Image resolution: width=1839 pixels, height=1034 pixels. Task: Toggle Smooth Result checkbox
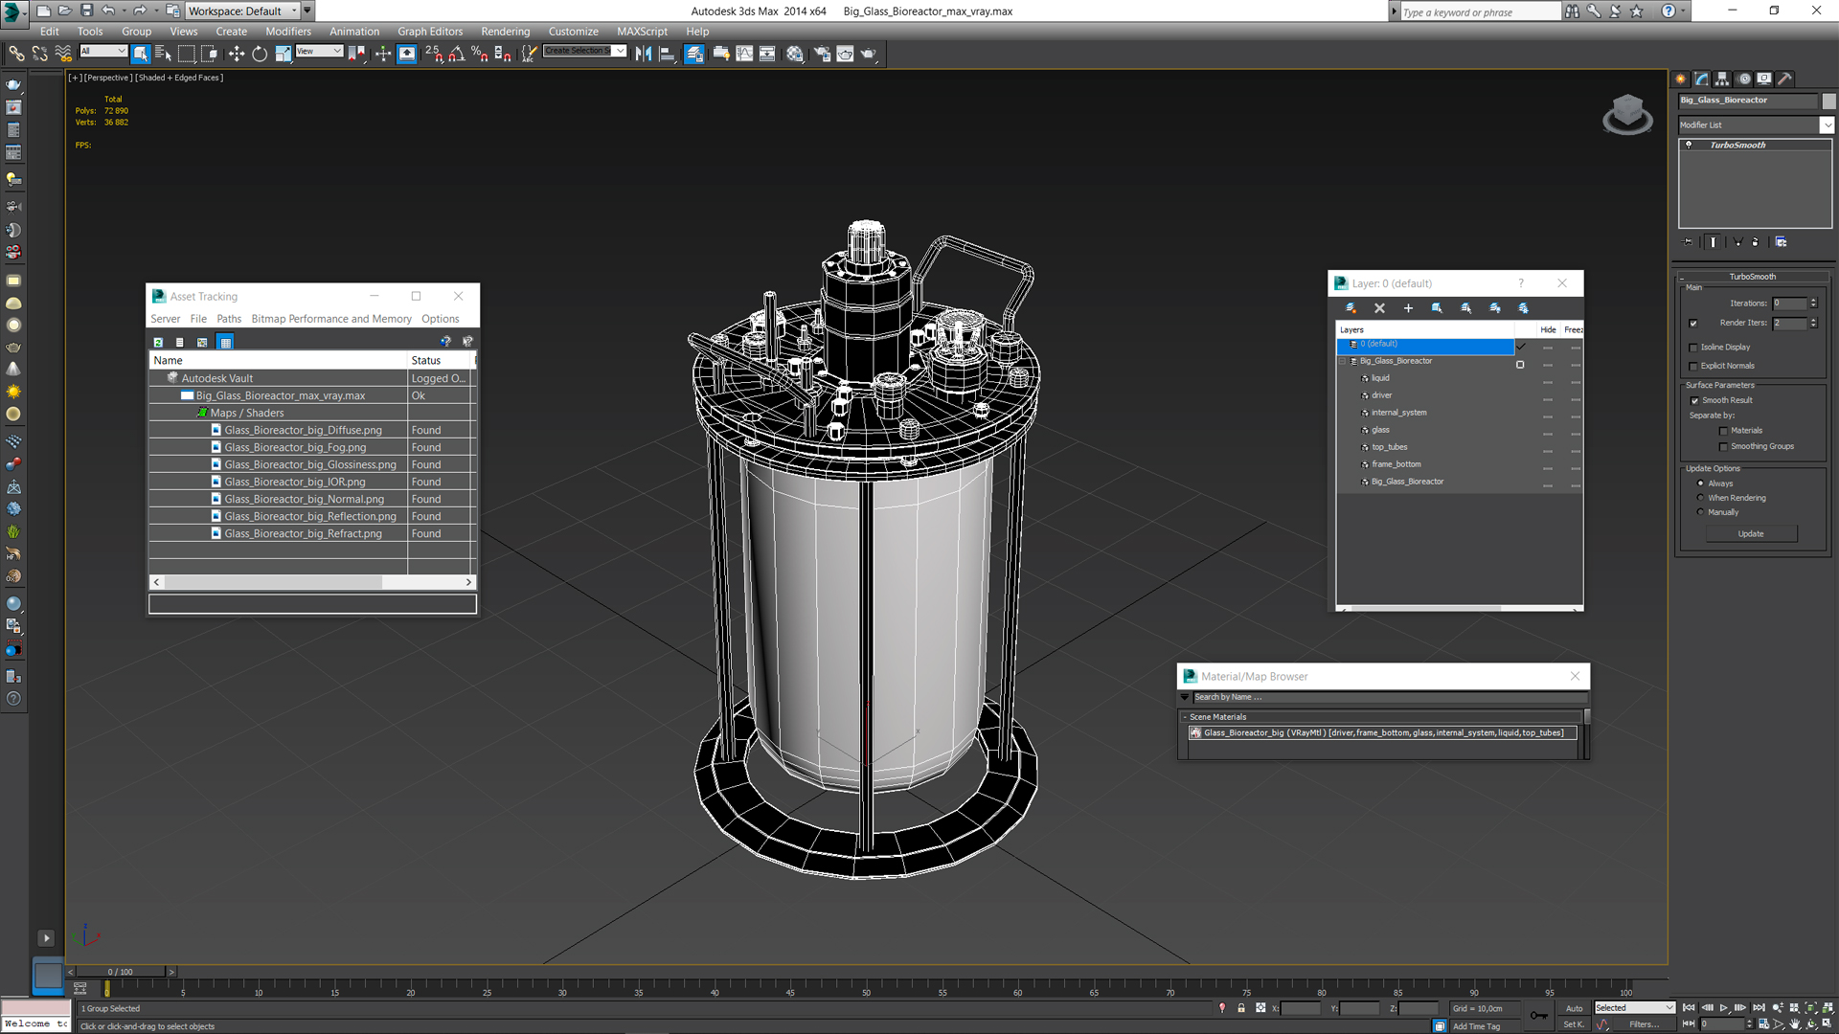click(1694, 401)
